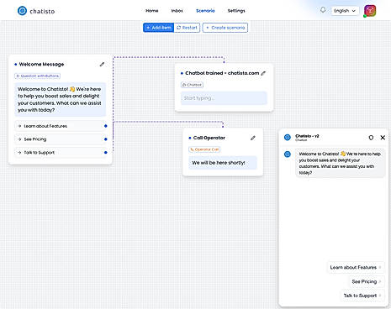Click Chatisto - v2 chat title
Viewport: 391px width, 309px height.
(x=307, y=136)
